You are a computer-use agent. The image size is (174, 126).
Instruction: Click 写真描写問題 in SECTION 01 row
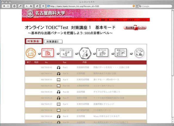(83, 67)
